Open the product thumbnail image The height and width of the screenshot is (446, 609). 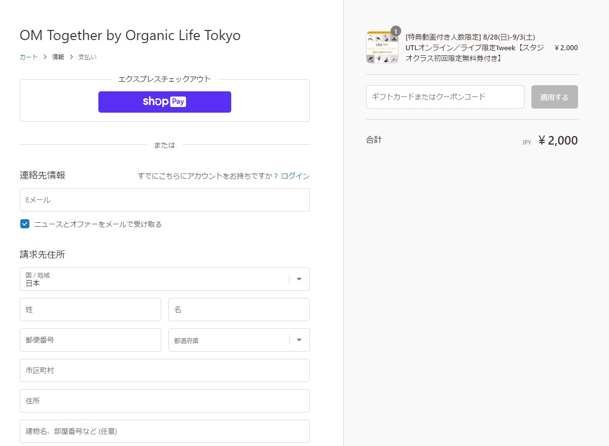coord(382,47)
